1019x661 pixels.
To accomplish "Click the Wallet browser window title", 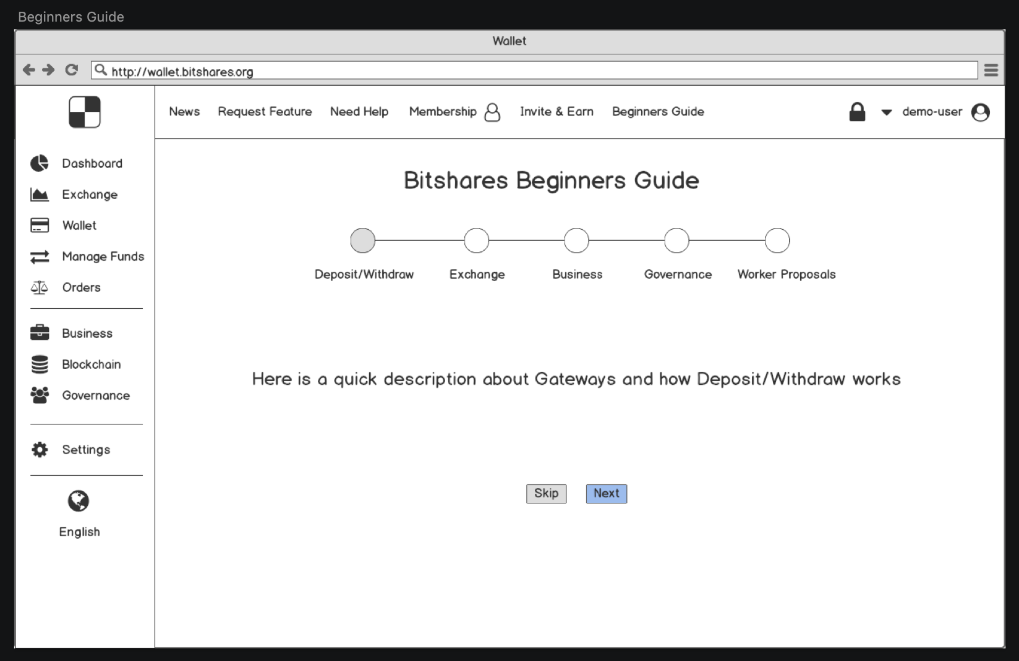I will pyautogui.click(x=509, y=41).
